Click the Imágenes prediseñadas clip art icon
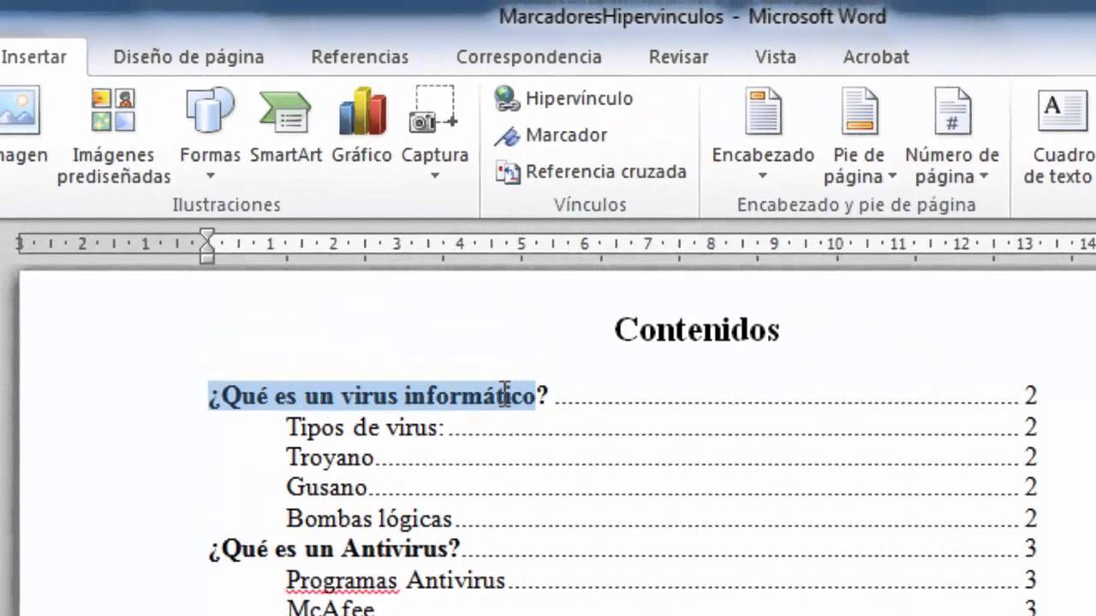The image size is (1096, 616). 113,110
